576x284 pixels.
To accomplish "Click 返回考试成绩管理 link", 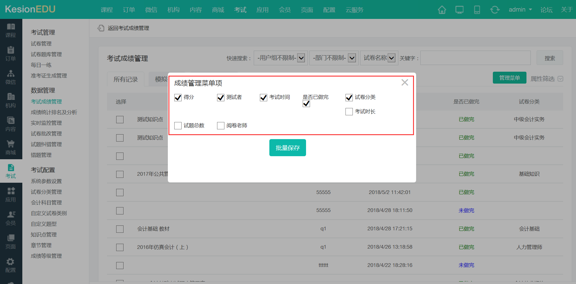I will click(128, 28).
